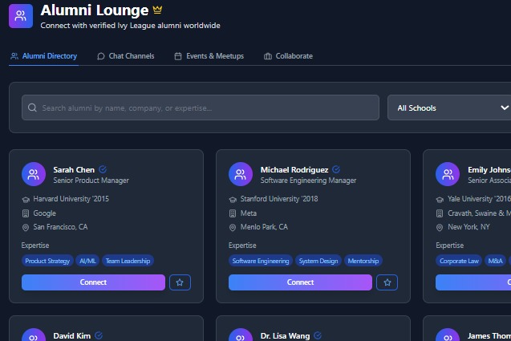Go to the Collaborate tab
The width and height of the screenshot is (511, 341).
click(288, 56)
